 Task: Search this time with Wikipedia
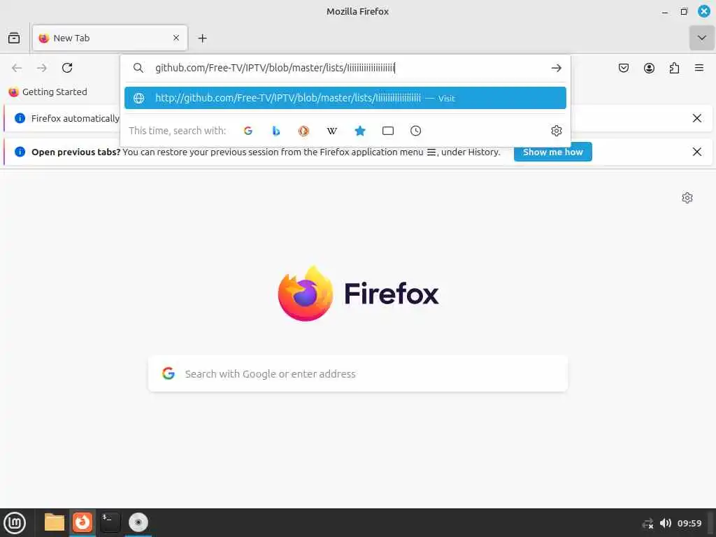tap(332, 131)
